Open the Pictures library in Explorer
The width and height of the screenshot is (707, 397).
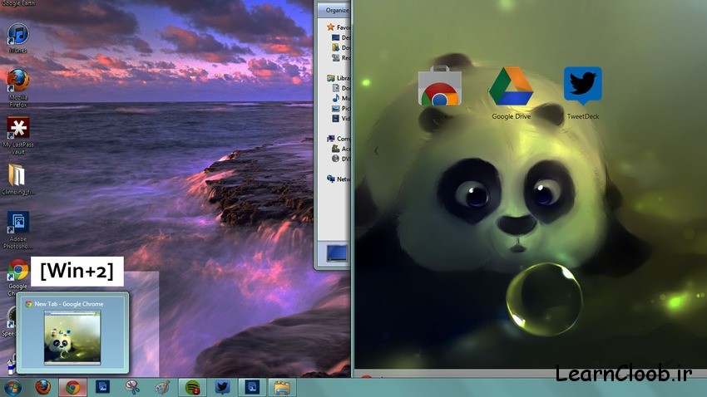(341, 109)
